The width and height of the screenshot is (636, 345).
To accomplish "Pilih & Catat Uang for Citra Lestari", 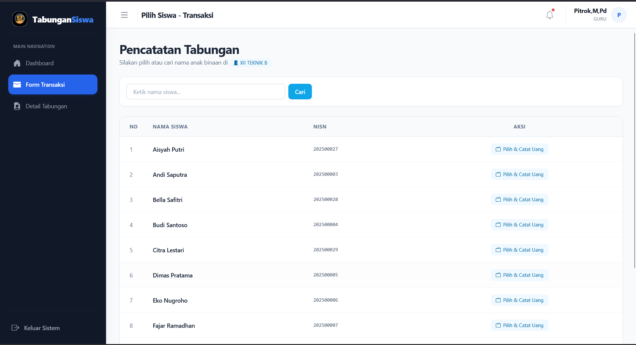I will (x=519, y=250).
